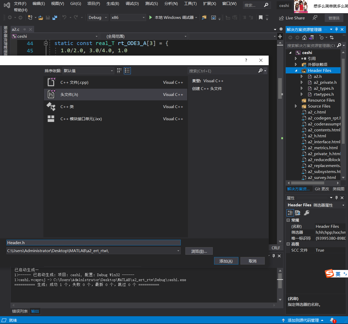The width and height of the screenshot is (348, 324).
Task: Select the Save All icon
Action: point(55,17)
